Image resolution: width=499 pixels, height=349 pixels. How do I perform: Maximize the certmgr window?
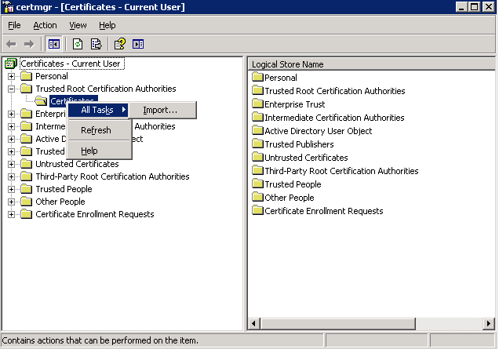pyautogui.click(x=474, y=7)
